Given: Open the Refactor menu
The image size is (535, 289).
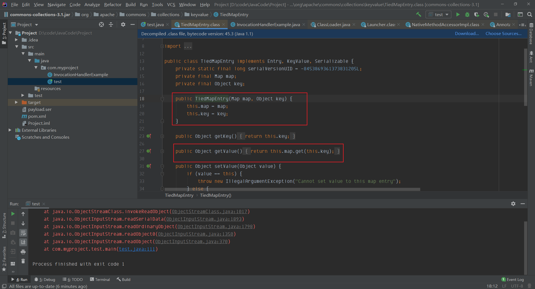Looking at the screenshot, I should 113,4.
